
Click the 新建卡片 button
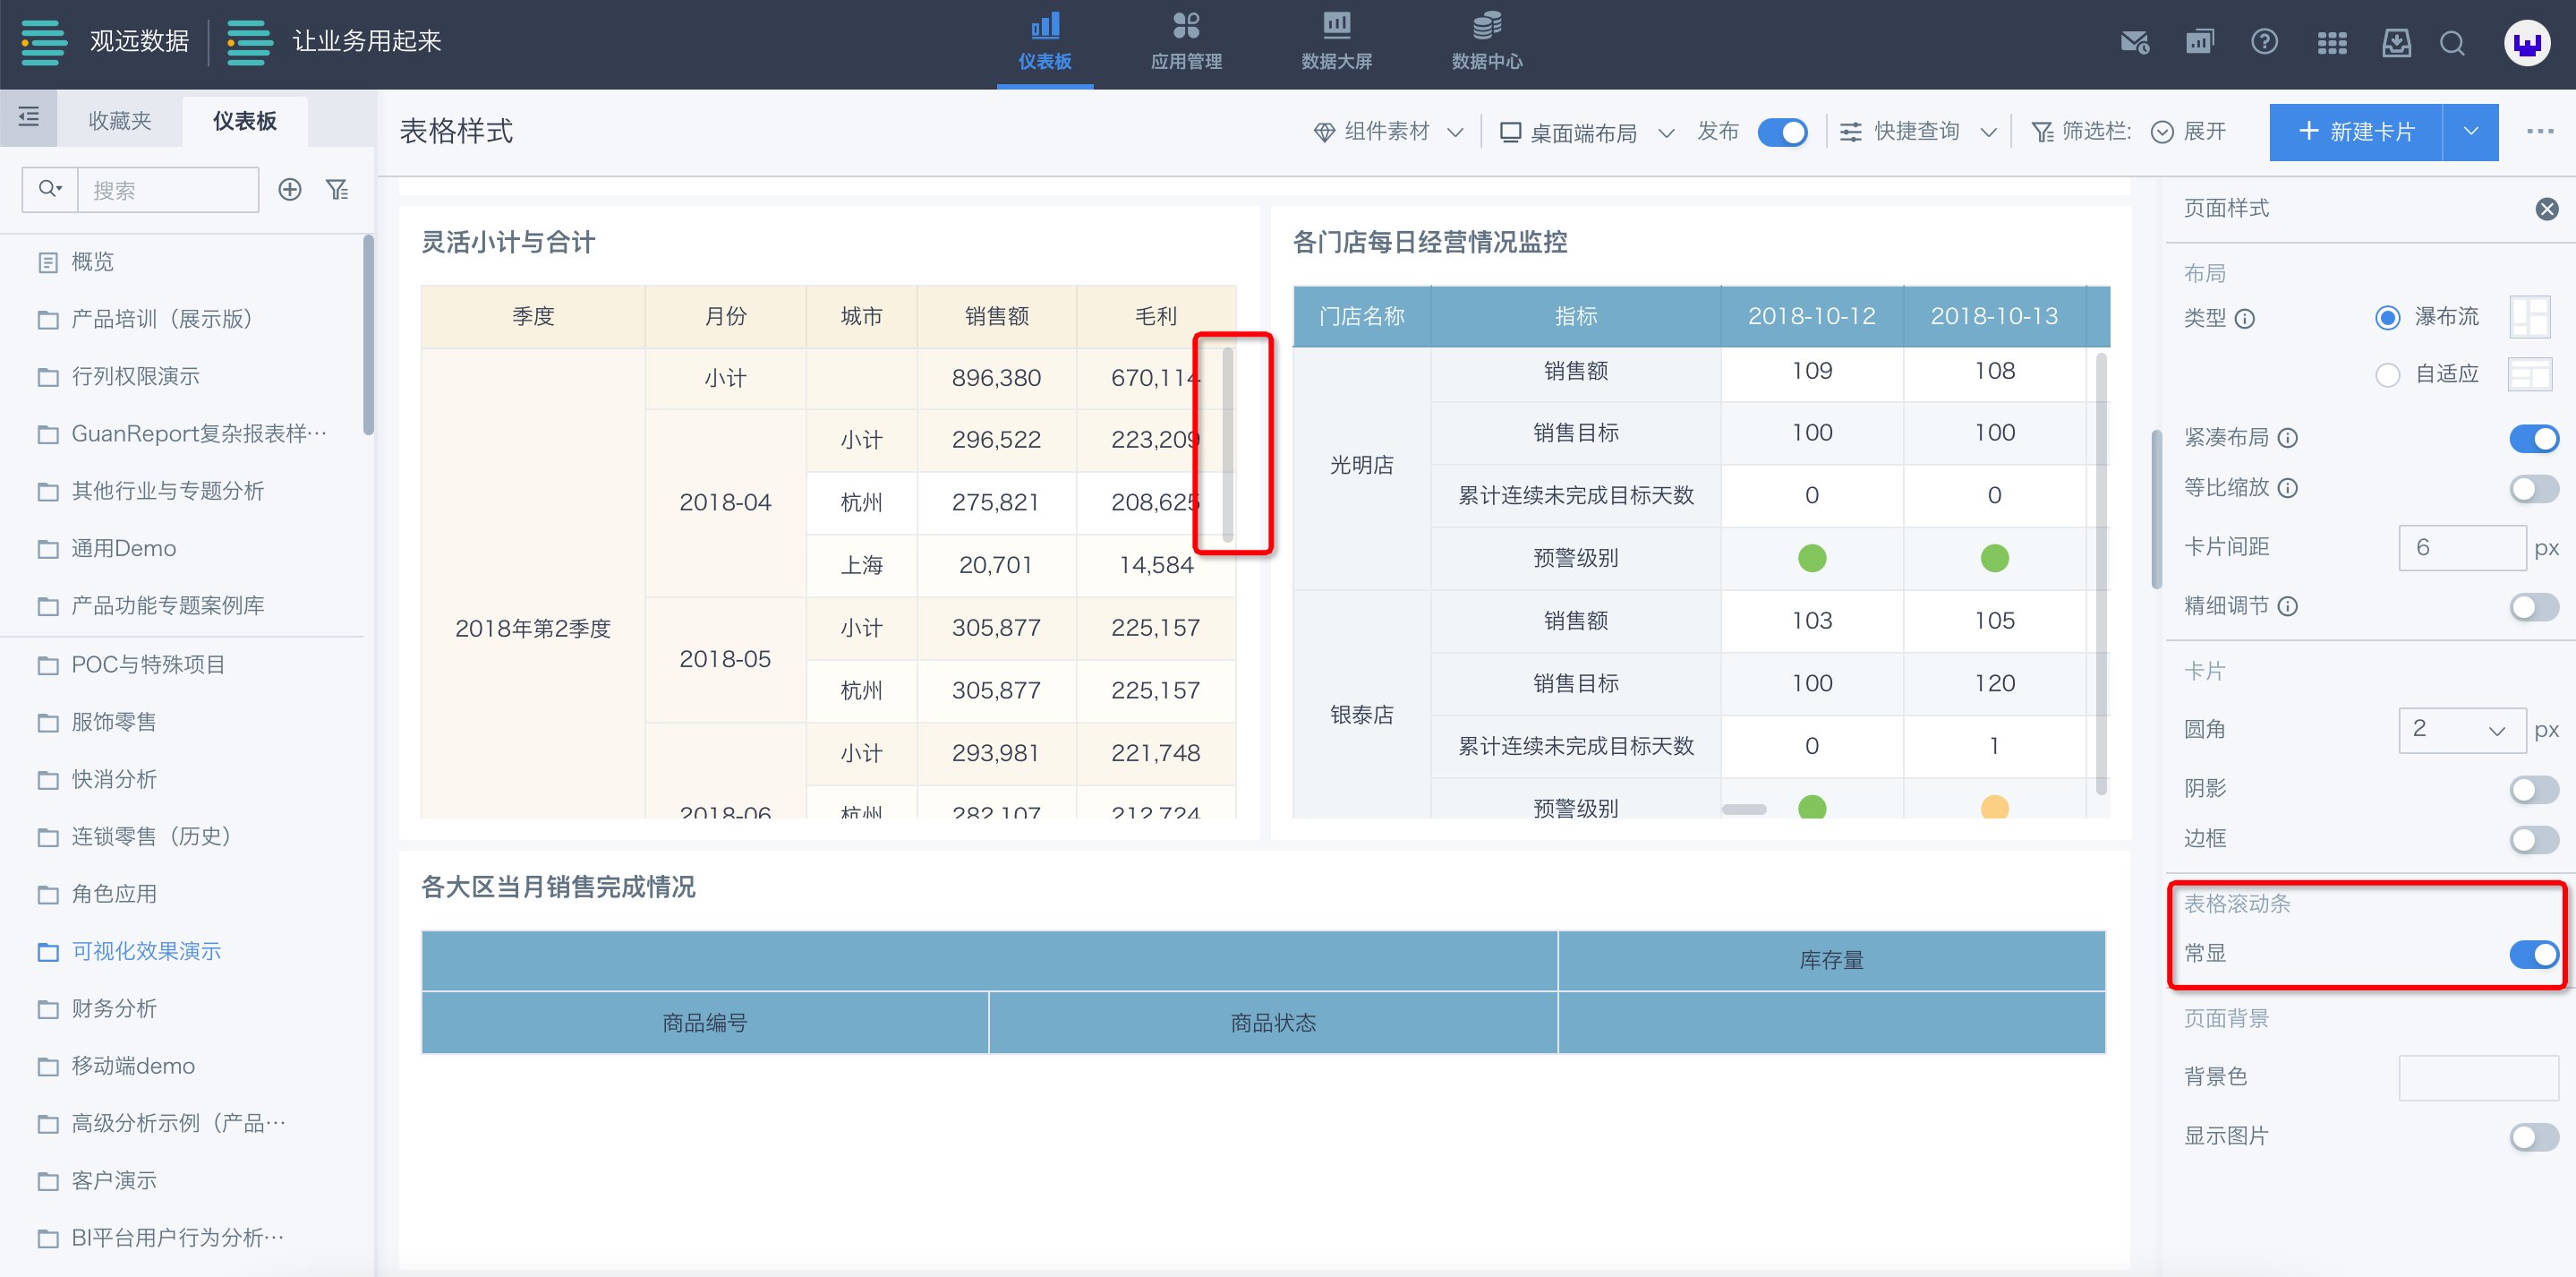[x=2356, y=133]
